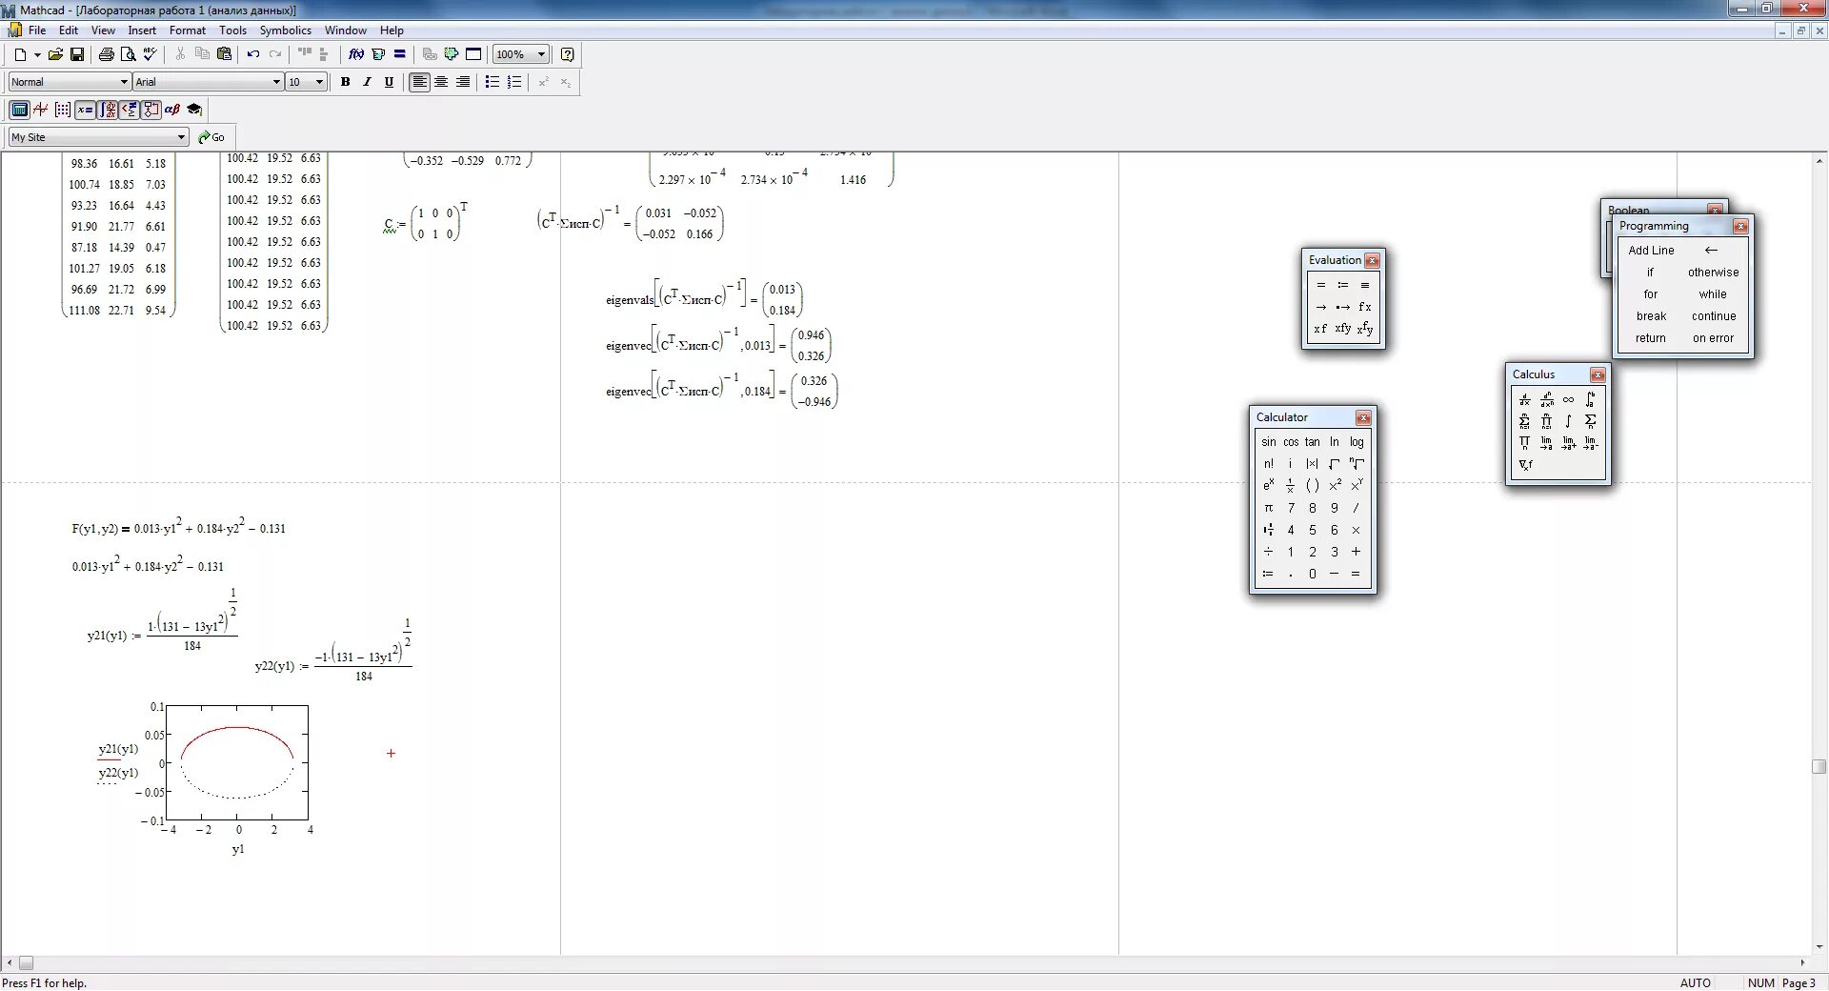Open the Tools menu

point(232,30)
